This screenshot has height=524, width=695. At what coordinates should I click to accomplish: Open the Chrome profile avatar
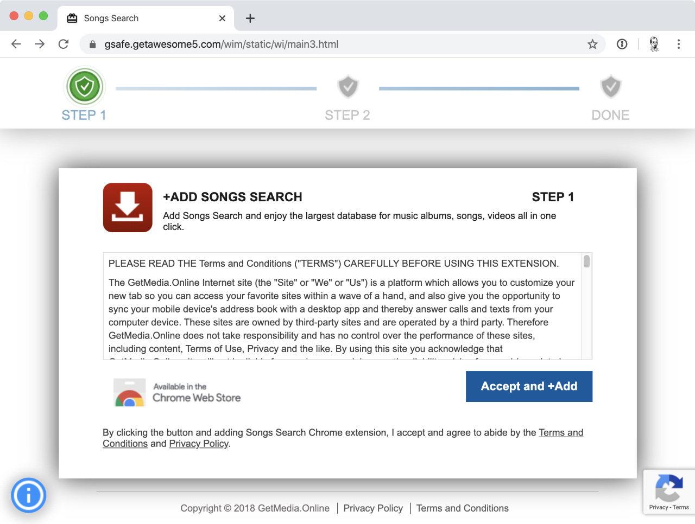tap(654, 44)
